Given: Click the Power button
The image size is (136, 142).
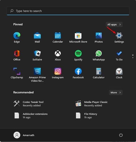Looking at the screenshot, I should tap(121, 135).
